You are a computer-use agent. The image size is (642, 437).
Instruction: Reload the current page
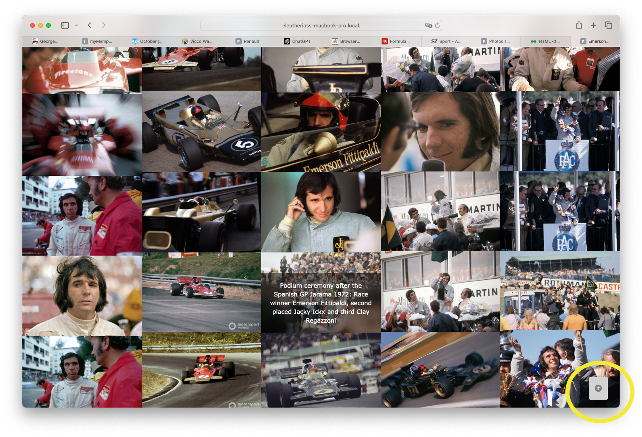coord(437,25)
